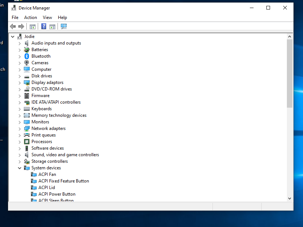Toggle the Show/Hide Console Tree button
The image size is (303, 227).
pyautogui.click(x=33, y=26)
